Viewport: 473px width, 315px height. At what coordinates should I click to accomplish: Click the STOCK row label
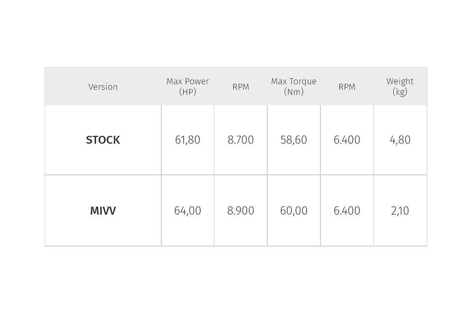point(103,140)
